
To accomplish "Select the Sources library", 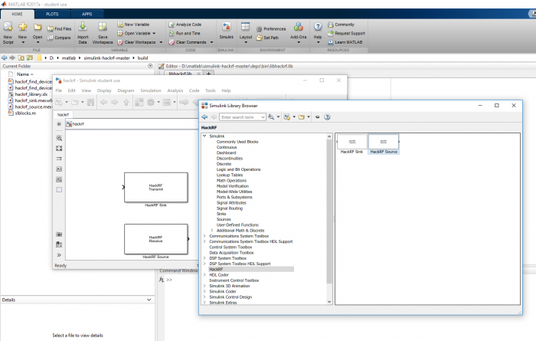I will [x=224, y=219].
